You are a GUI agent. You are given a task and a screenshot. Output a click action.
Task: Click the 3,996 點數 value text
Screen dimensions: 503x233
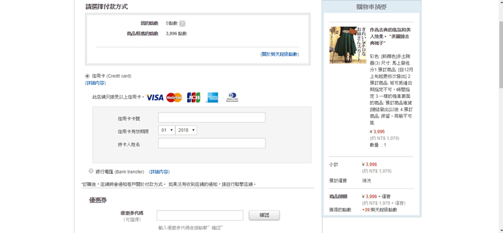177,33
